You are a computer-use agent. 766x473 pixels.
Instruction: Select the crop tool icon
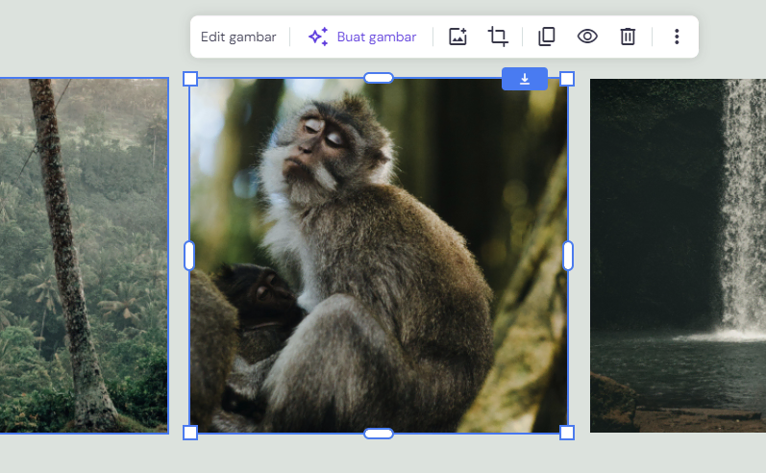(x=498, y=37)
